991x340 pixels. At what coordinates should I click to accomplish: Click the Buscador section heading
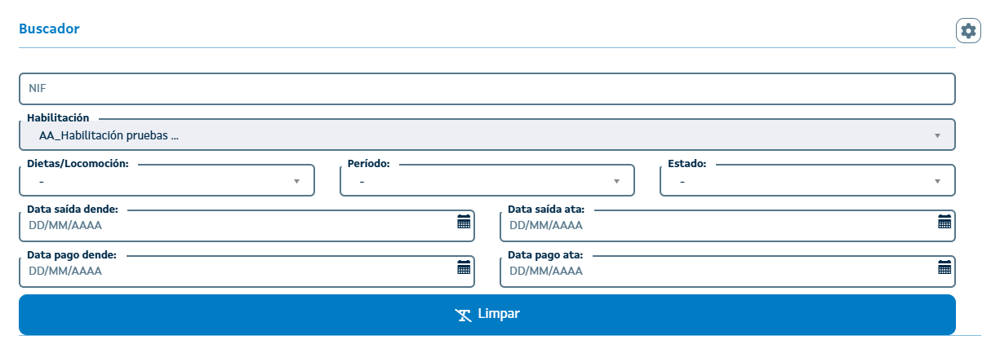point(49,29)
